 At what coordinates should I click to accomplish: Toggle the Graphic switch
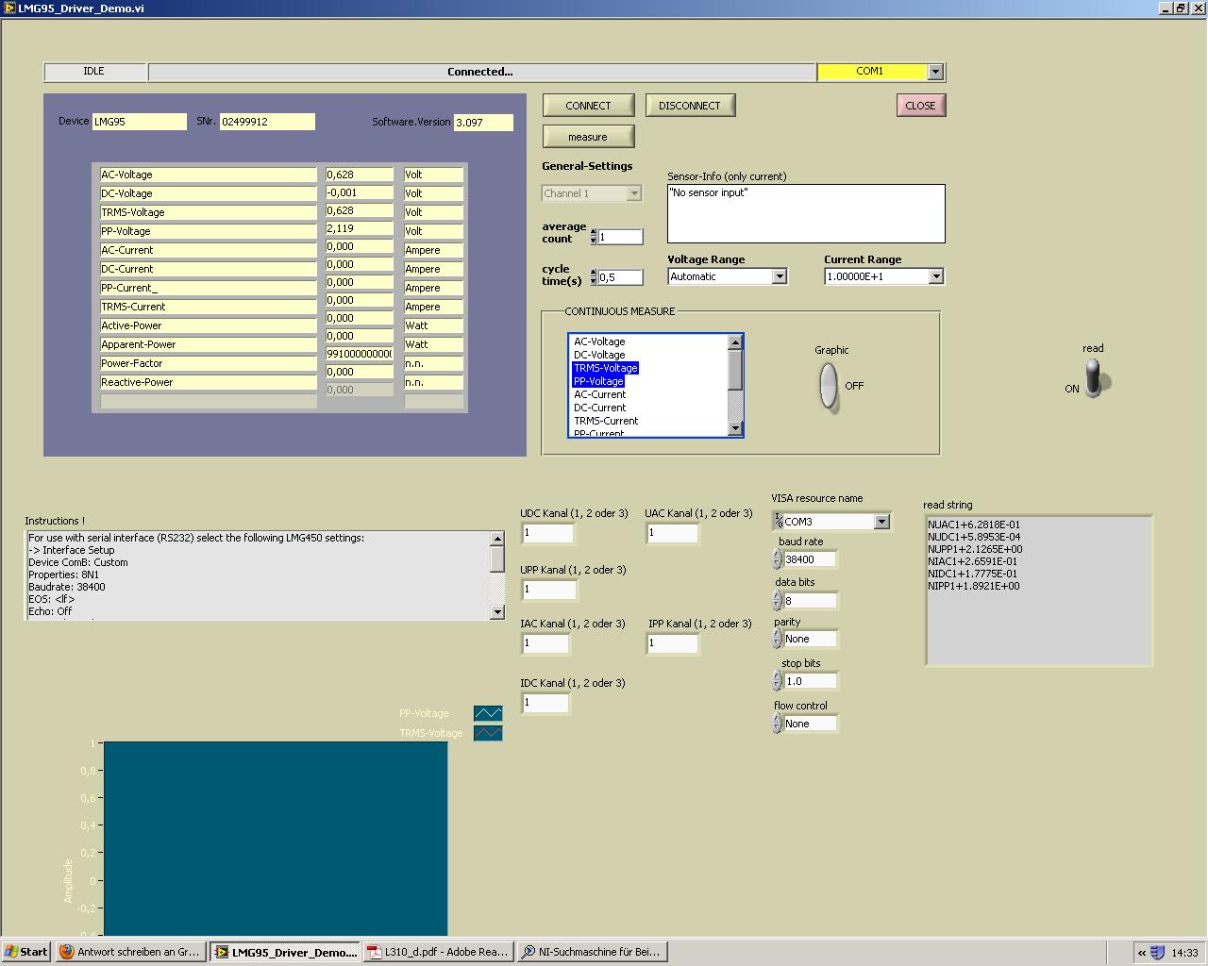(x=829, y=386)
